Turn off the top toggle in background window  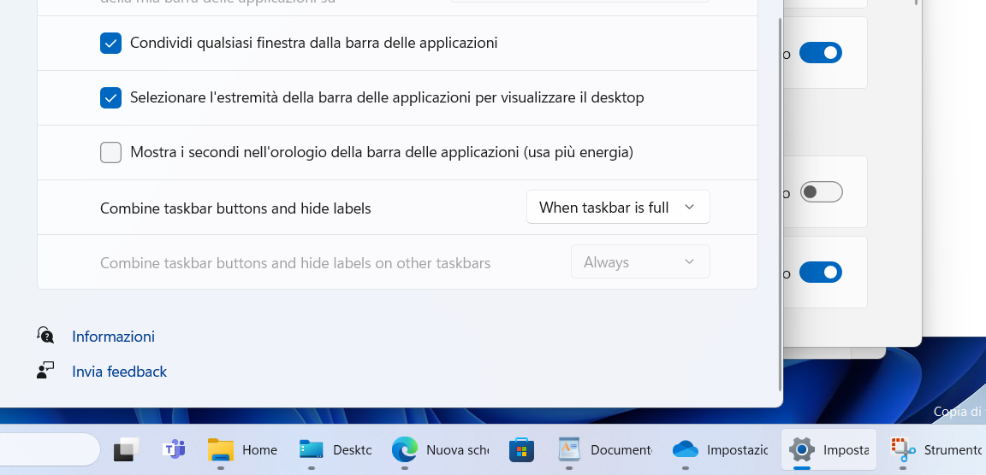(x=821, y=53)
